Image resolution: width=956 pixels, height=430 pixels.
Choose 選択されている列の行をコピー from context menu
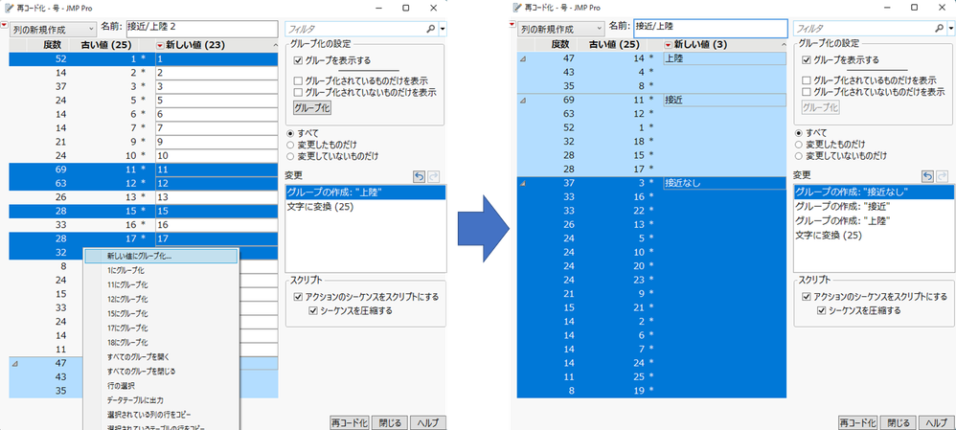click(x=161, y=415)
